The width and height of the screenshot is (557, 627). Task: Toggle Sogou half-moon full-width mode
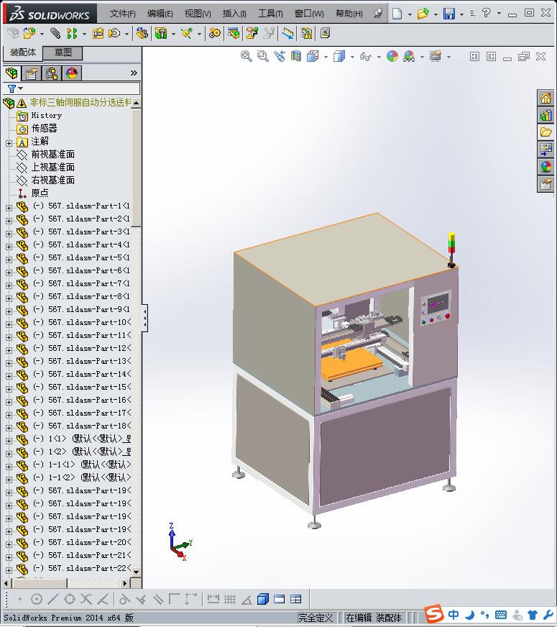(470, 614)
